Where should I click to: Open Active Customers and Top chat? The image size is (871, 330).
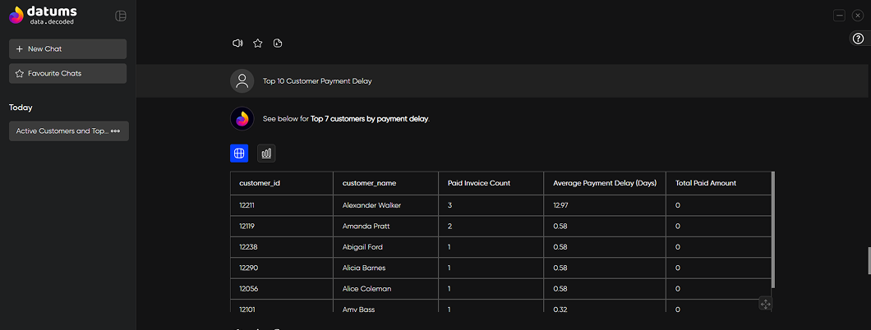point(69,131)
